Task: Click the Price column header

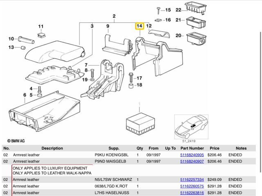Action: click(x=215, y=148)
